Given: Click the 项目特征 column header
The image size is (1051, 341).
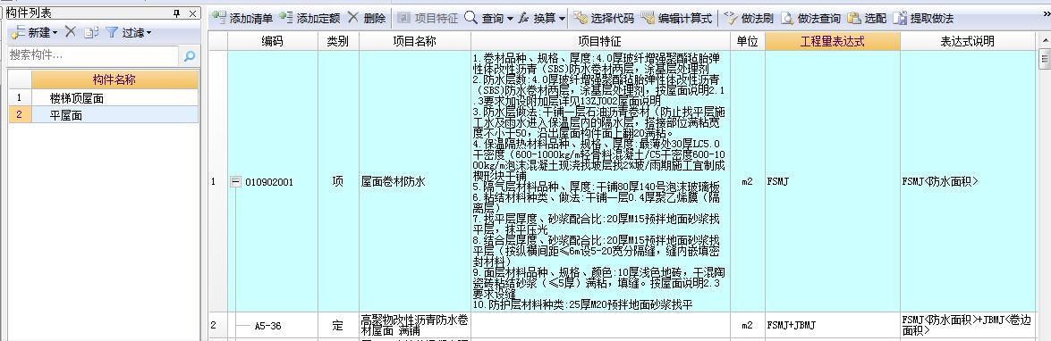Looking at the screenshot, I should [600, 41].
